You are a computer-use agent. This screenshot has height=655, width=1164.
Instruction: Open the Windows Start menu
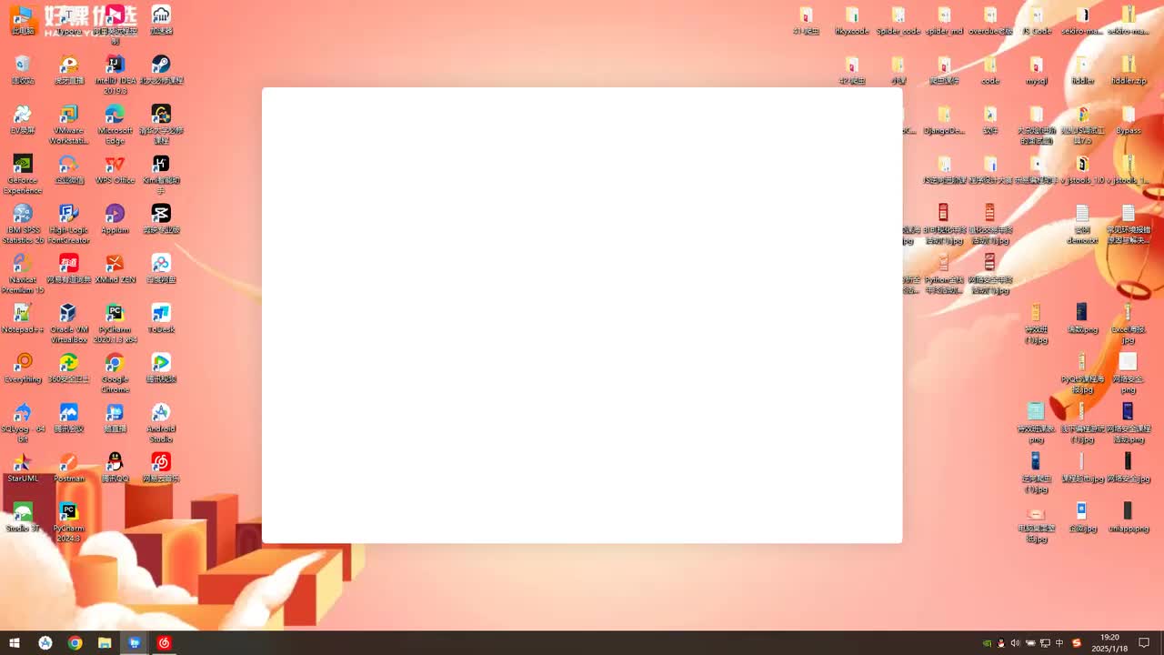tap(15, 643)
